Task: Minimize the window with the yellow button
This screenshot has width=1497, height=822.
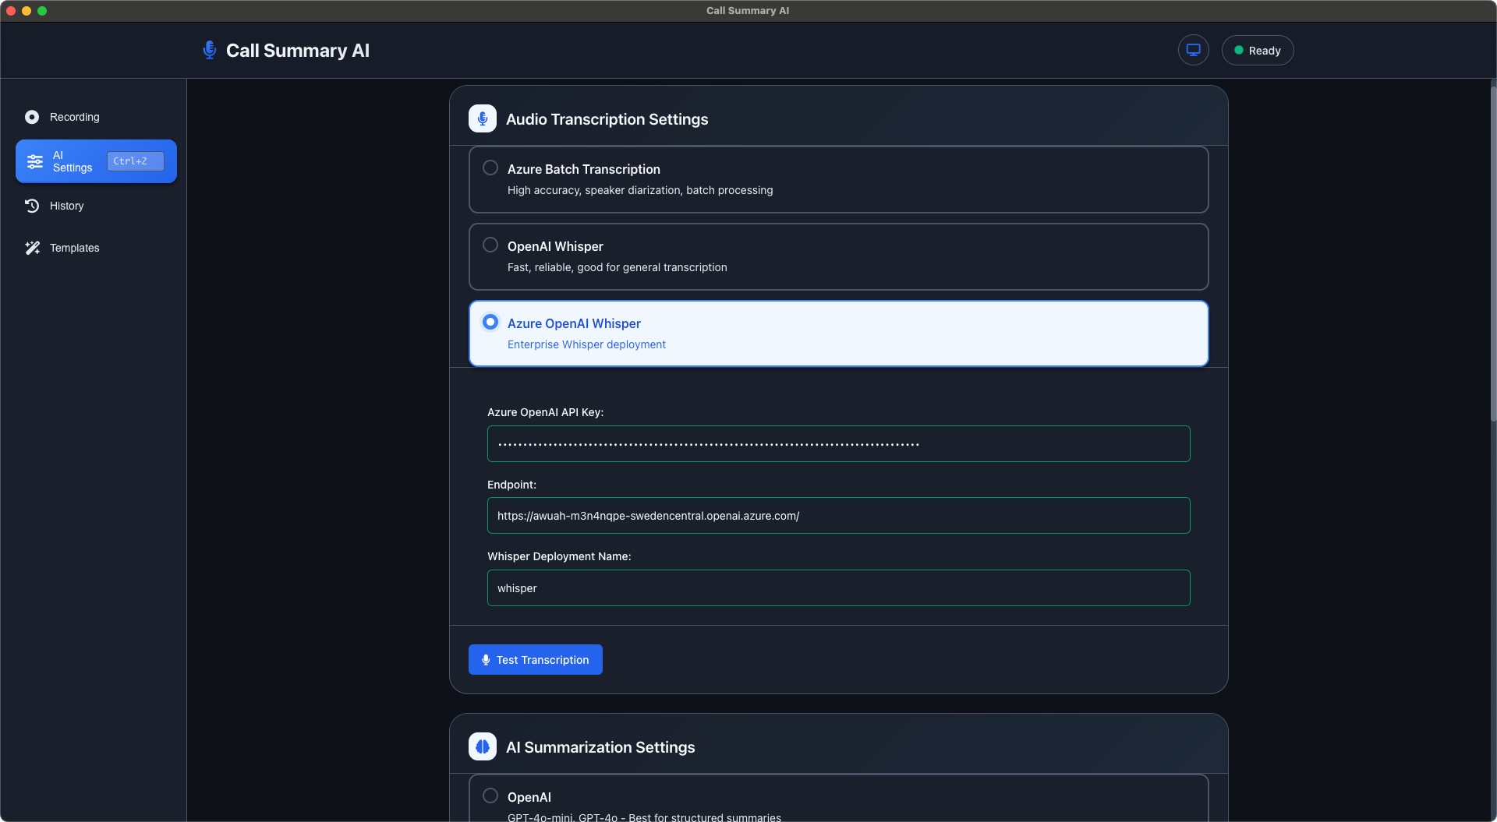Action: [x=27, y=11]
